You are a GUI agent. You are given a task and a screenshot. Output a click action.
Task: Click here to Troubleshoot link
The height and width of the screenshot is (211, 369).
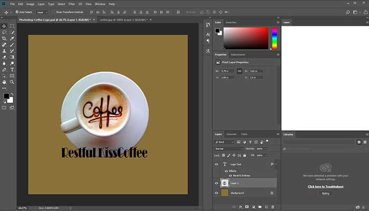point(325,186)
